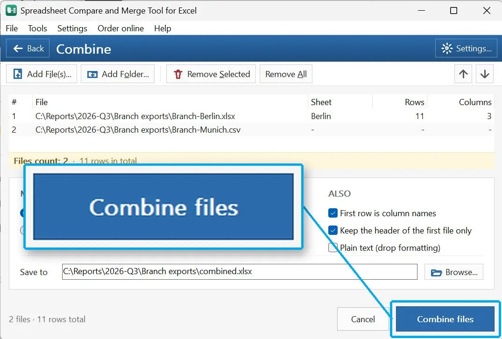502x339 pixels.
Task: Click the Save to path input field
Action: [x=240, y=271]
